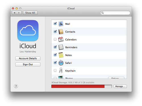Uncheck the Mail checkbox
142x106 pixels.
55,24
